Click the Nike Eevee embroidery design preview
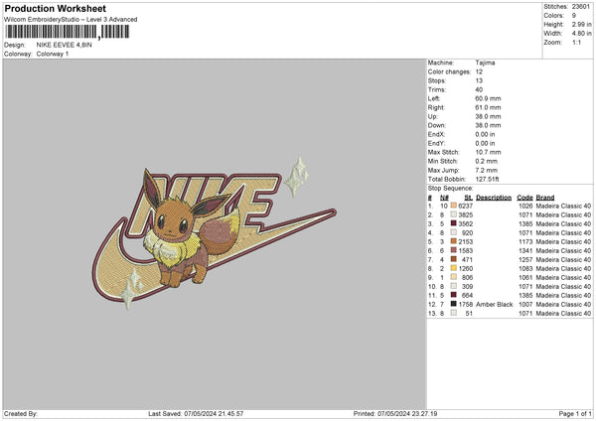Image resolution: width=596 pixels, height=421 pixels. [x=214, y=233]
